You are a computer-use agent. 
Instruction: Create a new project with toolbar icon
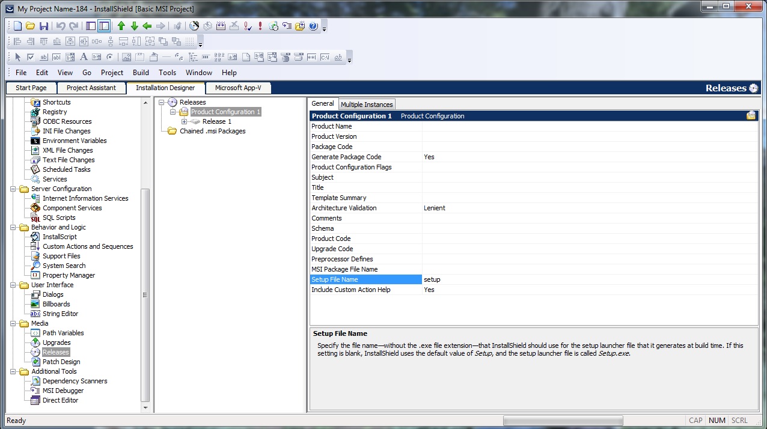(x=17, y=26)
